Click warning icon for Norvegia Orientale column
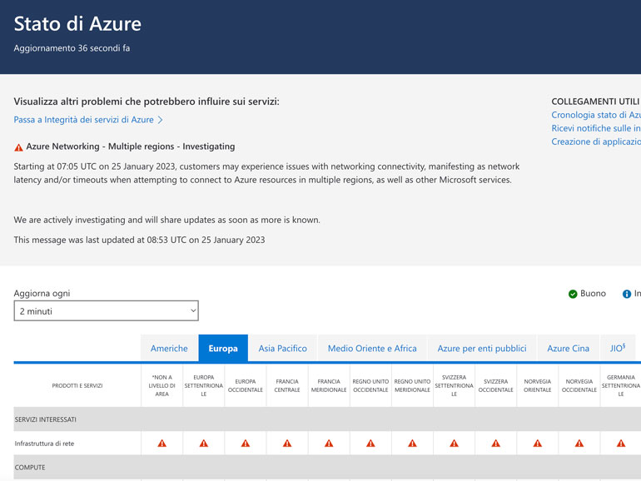This screenshot has height=481, width=641. [537, 443]
